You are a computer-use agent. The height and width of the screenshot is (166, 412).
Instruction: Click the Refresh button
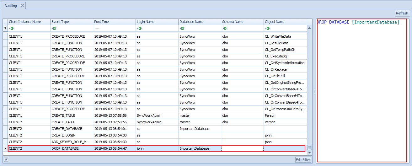coord(402,13)
